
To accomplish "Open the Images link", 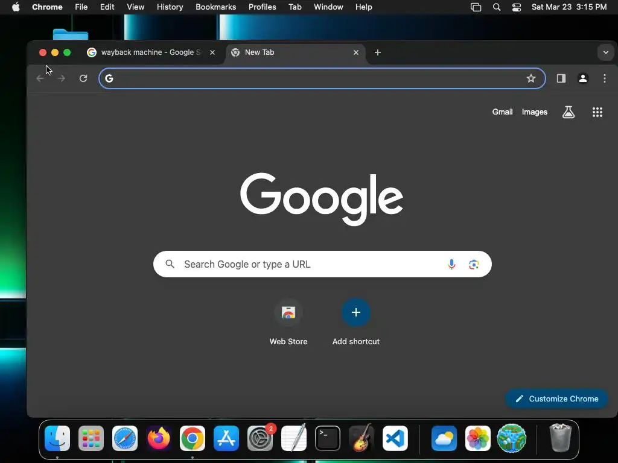I will point(535,112).
